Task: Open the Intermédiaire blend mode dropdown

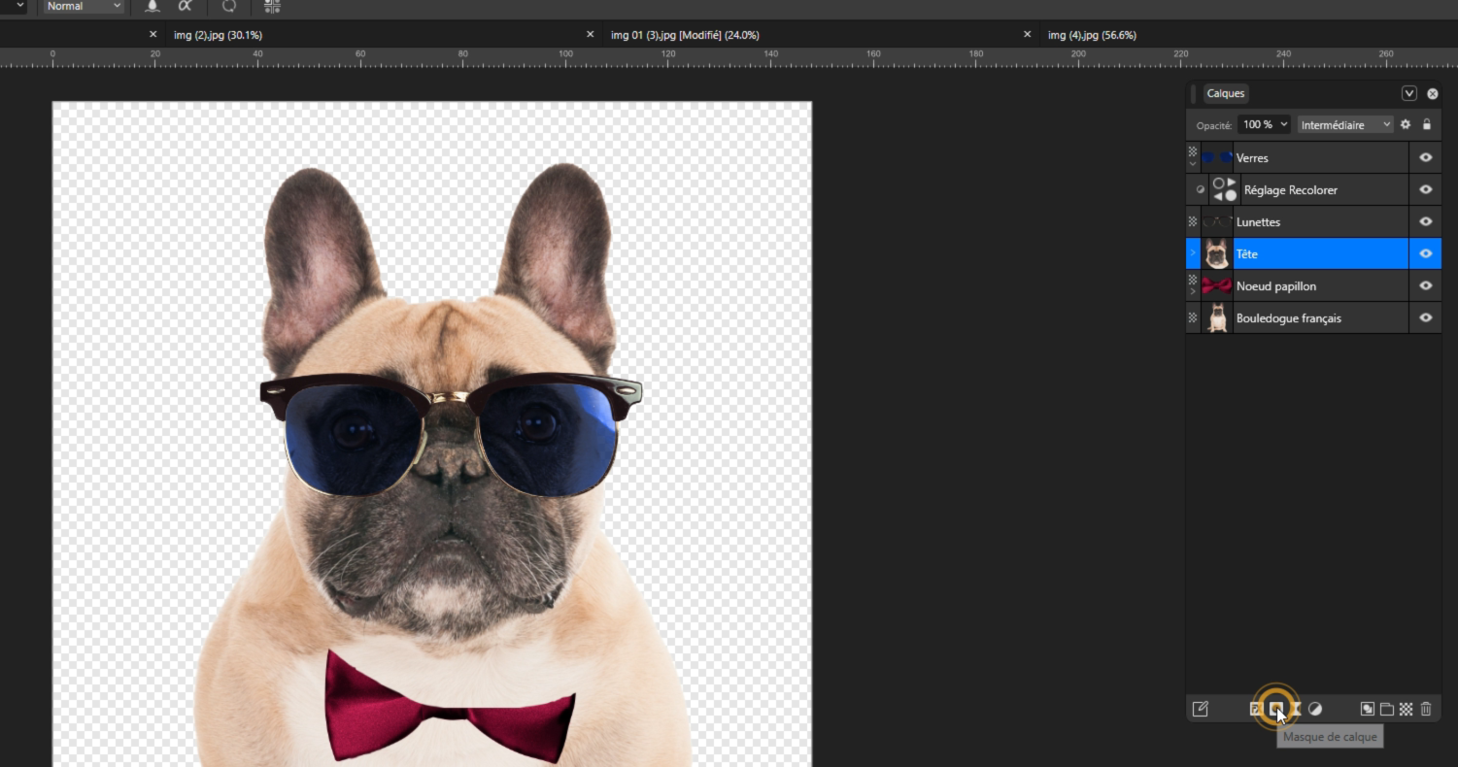Action: [1344, 124]
